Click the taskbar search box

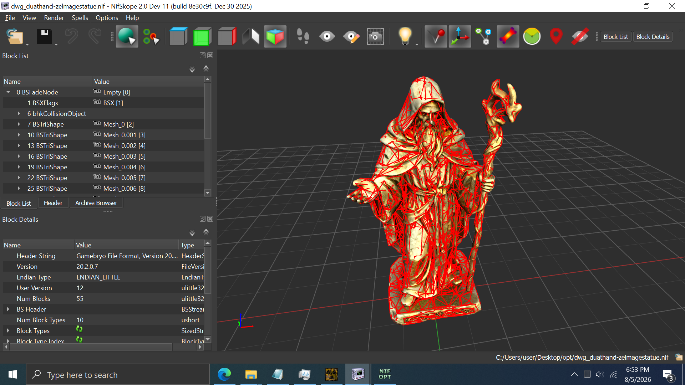(x=118, y=374)
